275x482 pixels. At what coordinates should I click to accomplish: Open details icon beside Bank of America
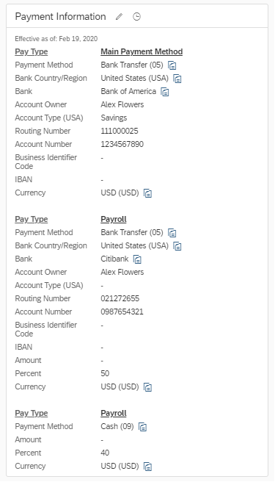pyautogui.click(x=165, y=92)
